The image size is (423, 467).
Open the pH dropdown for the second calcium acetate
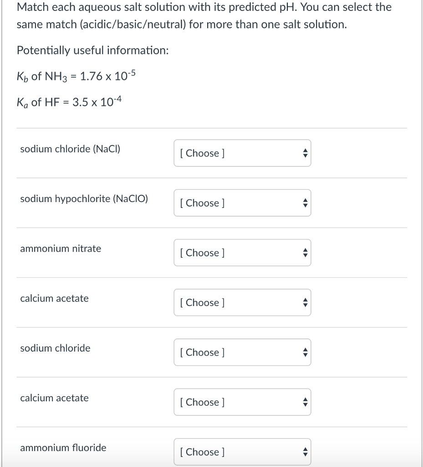click(242, 402)
